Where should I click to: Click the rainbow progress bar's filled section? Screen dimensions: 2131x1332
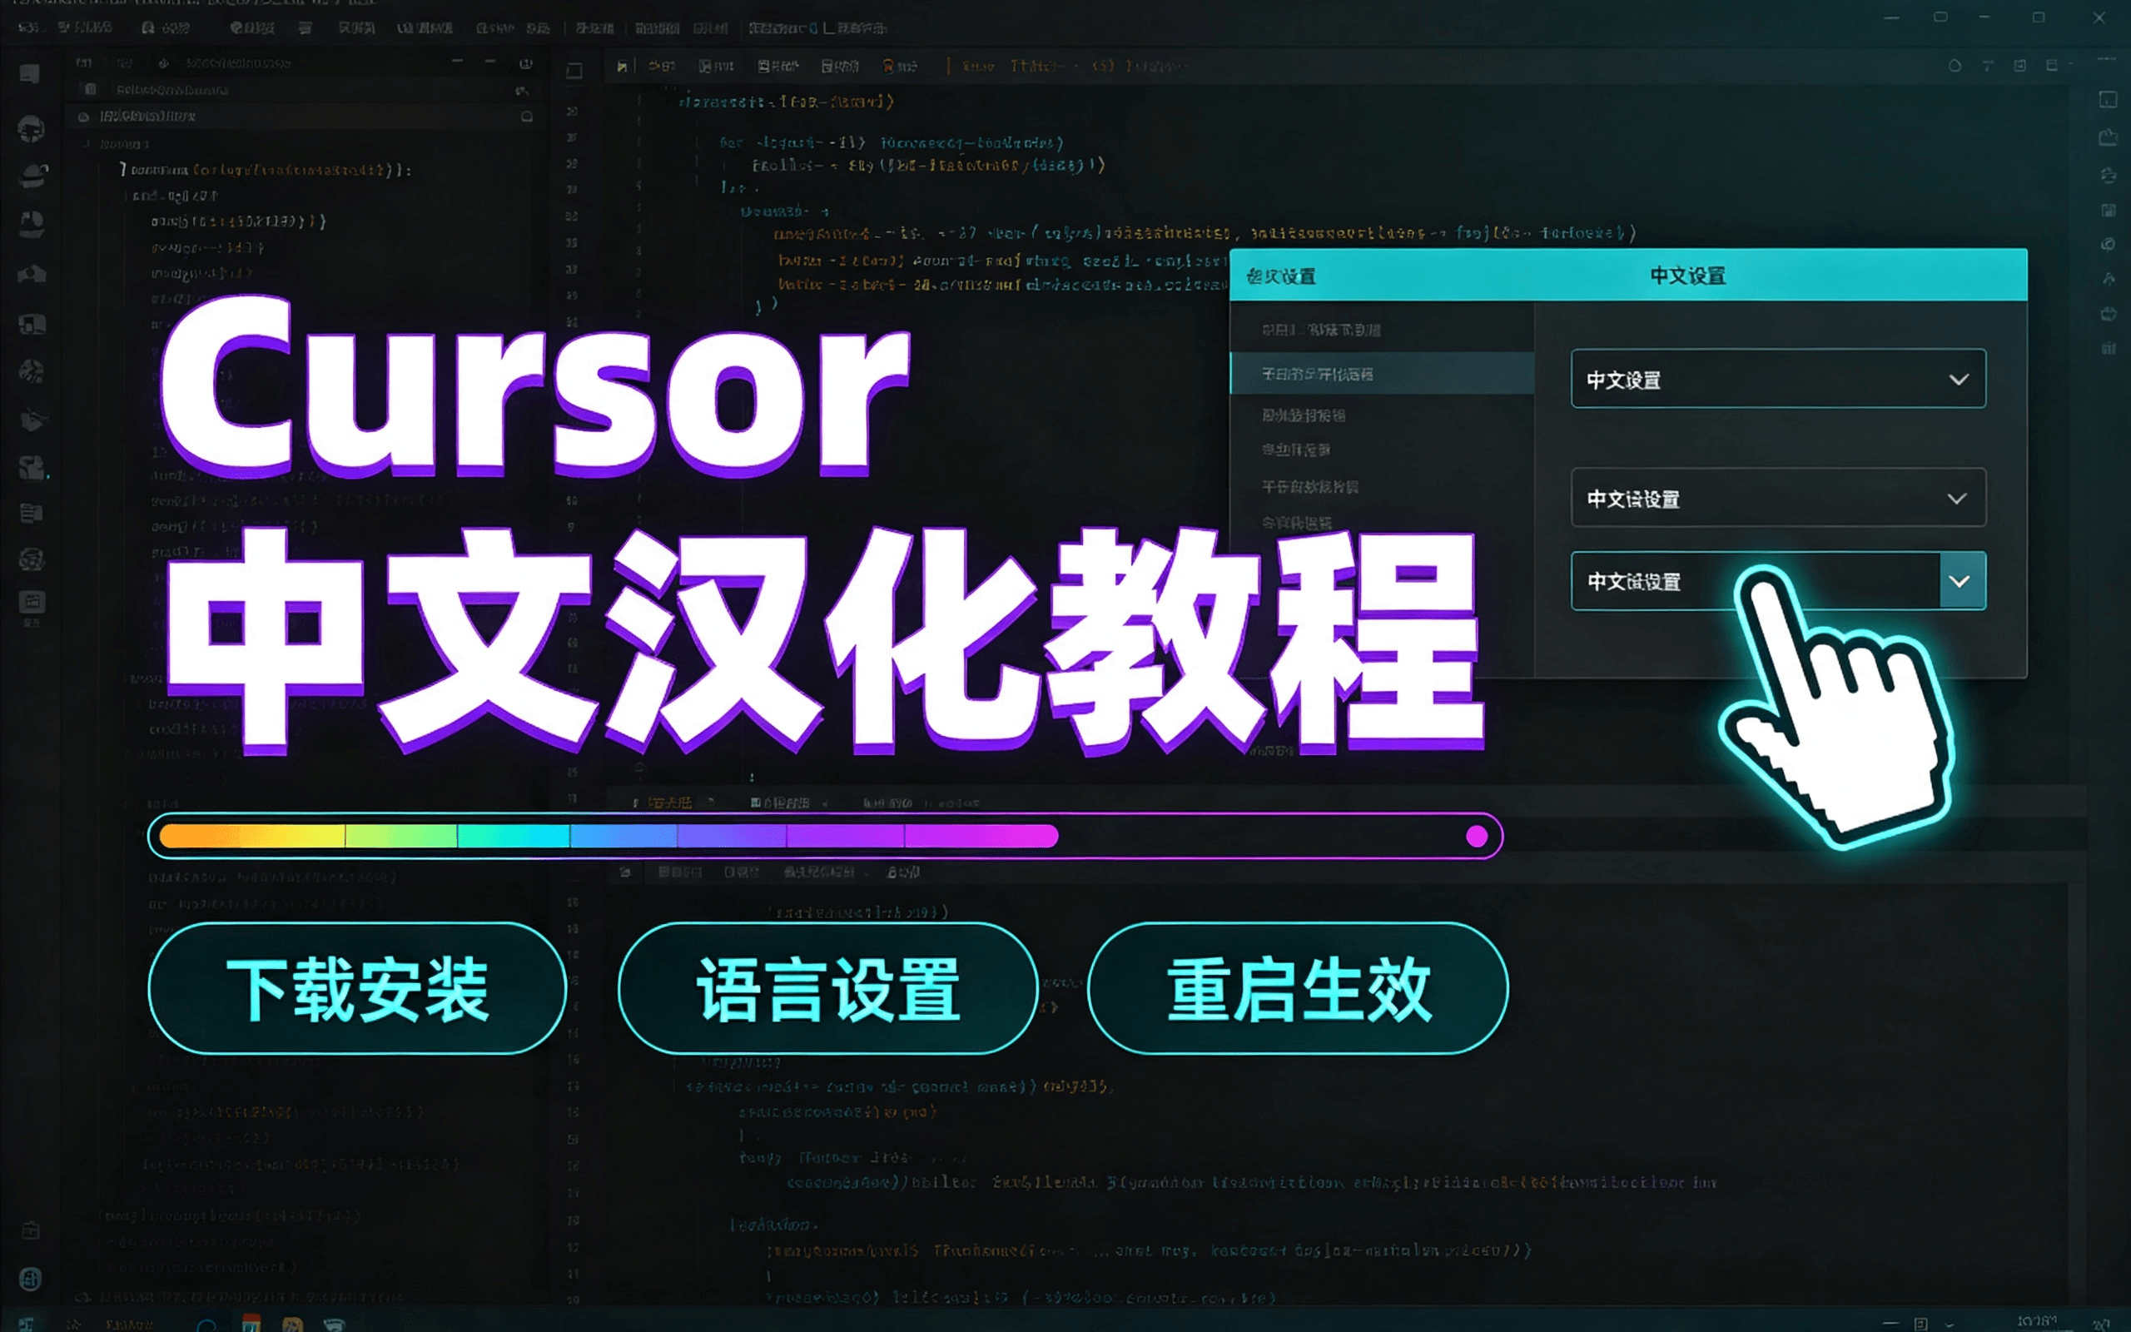(609, 836)
